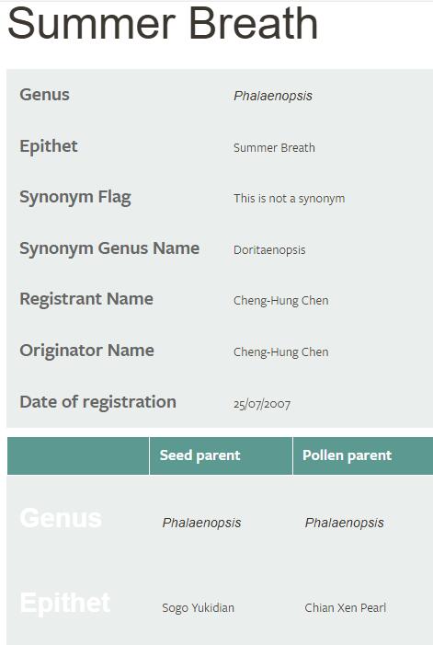Select the pollen parent Phalaenopsis genus
Image resolution: width=433 pixels, height=645 pixels.
[344, 523]
